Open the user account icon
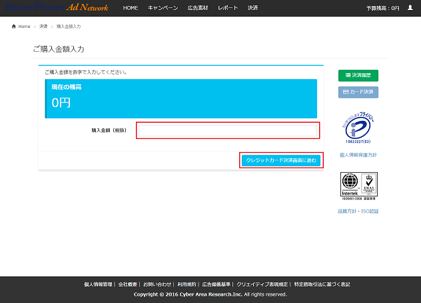This screenshot has height=303, width=421. (410, 8)
